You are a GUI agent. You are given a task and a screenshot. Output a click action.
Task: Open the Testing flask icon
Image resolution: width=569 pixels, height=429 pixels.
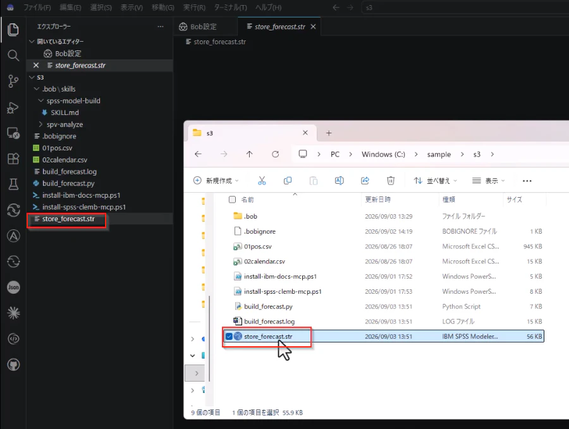tap(13, 184)
